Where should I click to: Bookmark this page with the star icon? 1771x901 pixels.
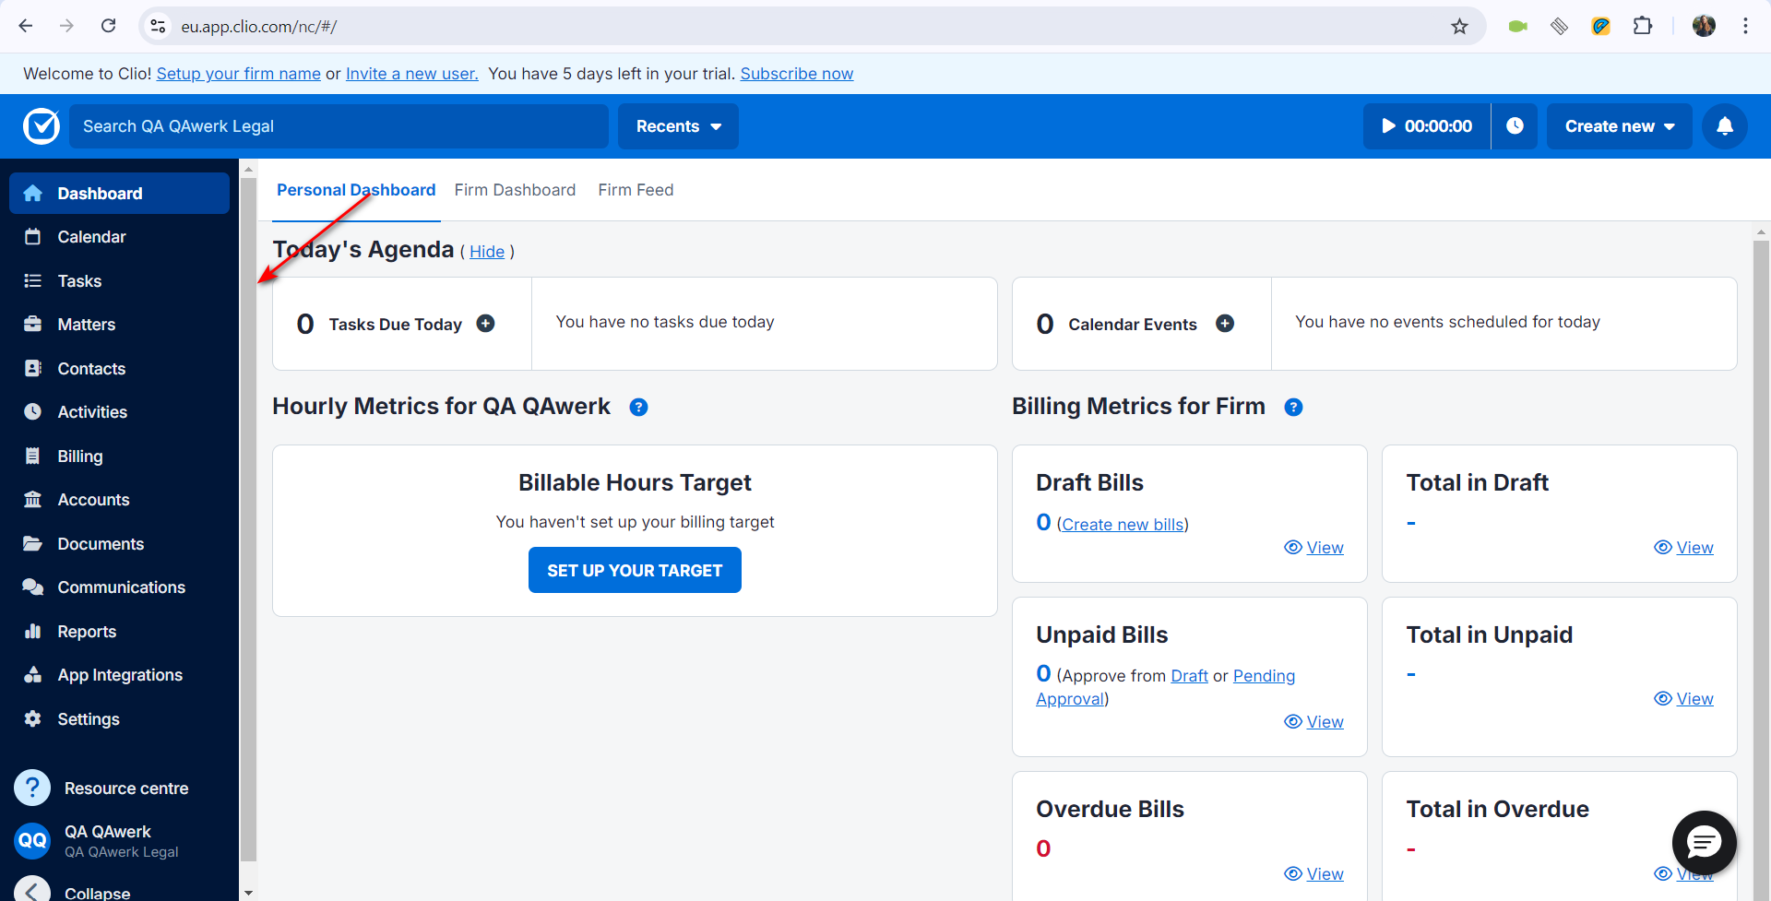pos(1459,27)
